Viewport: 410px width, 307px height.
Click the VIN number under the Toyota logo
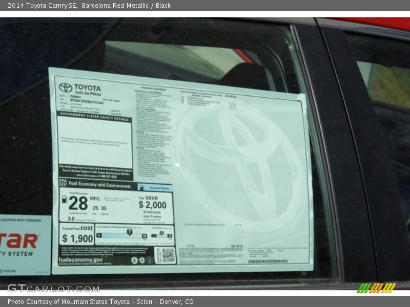coord(86,102)
